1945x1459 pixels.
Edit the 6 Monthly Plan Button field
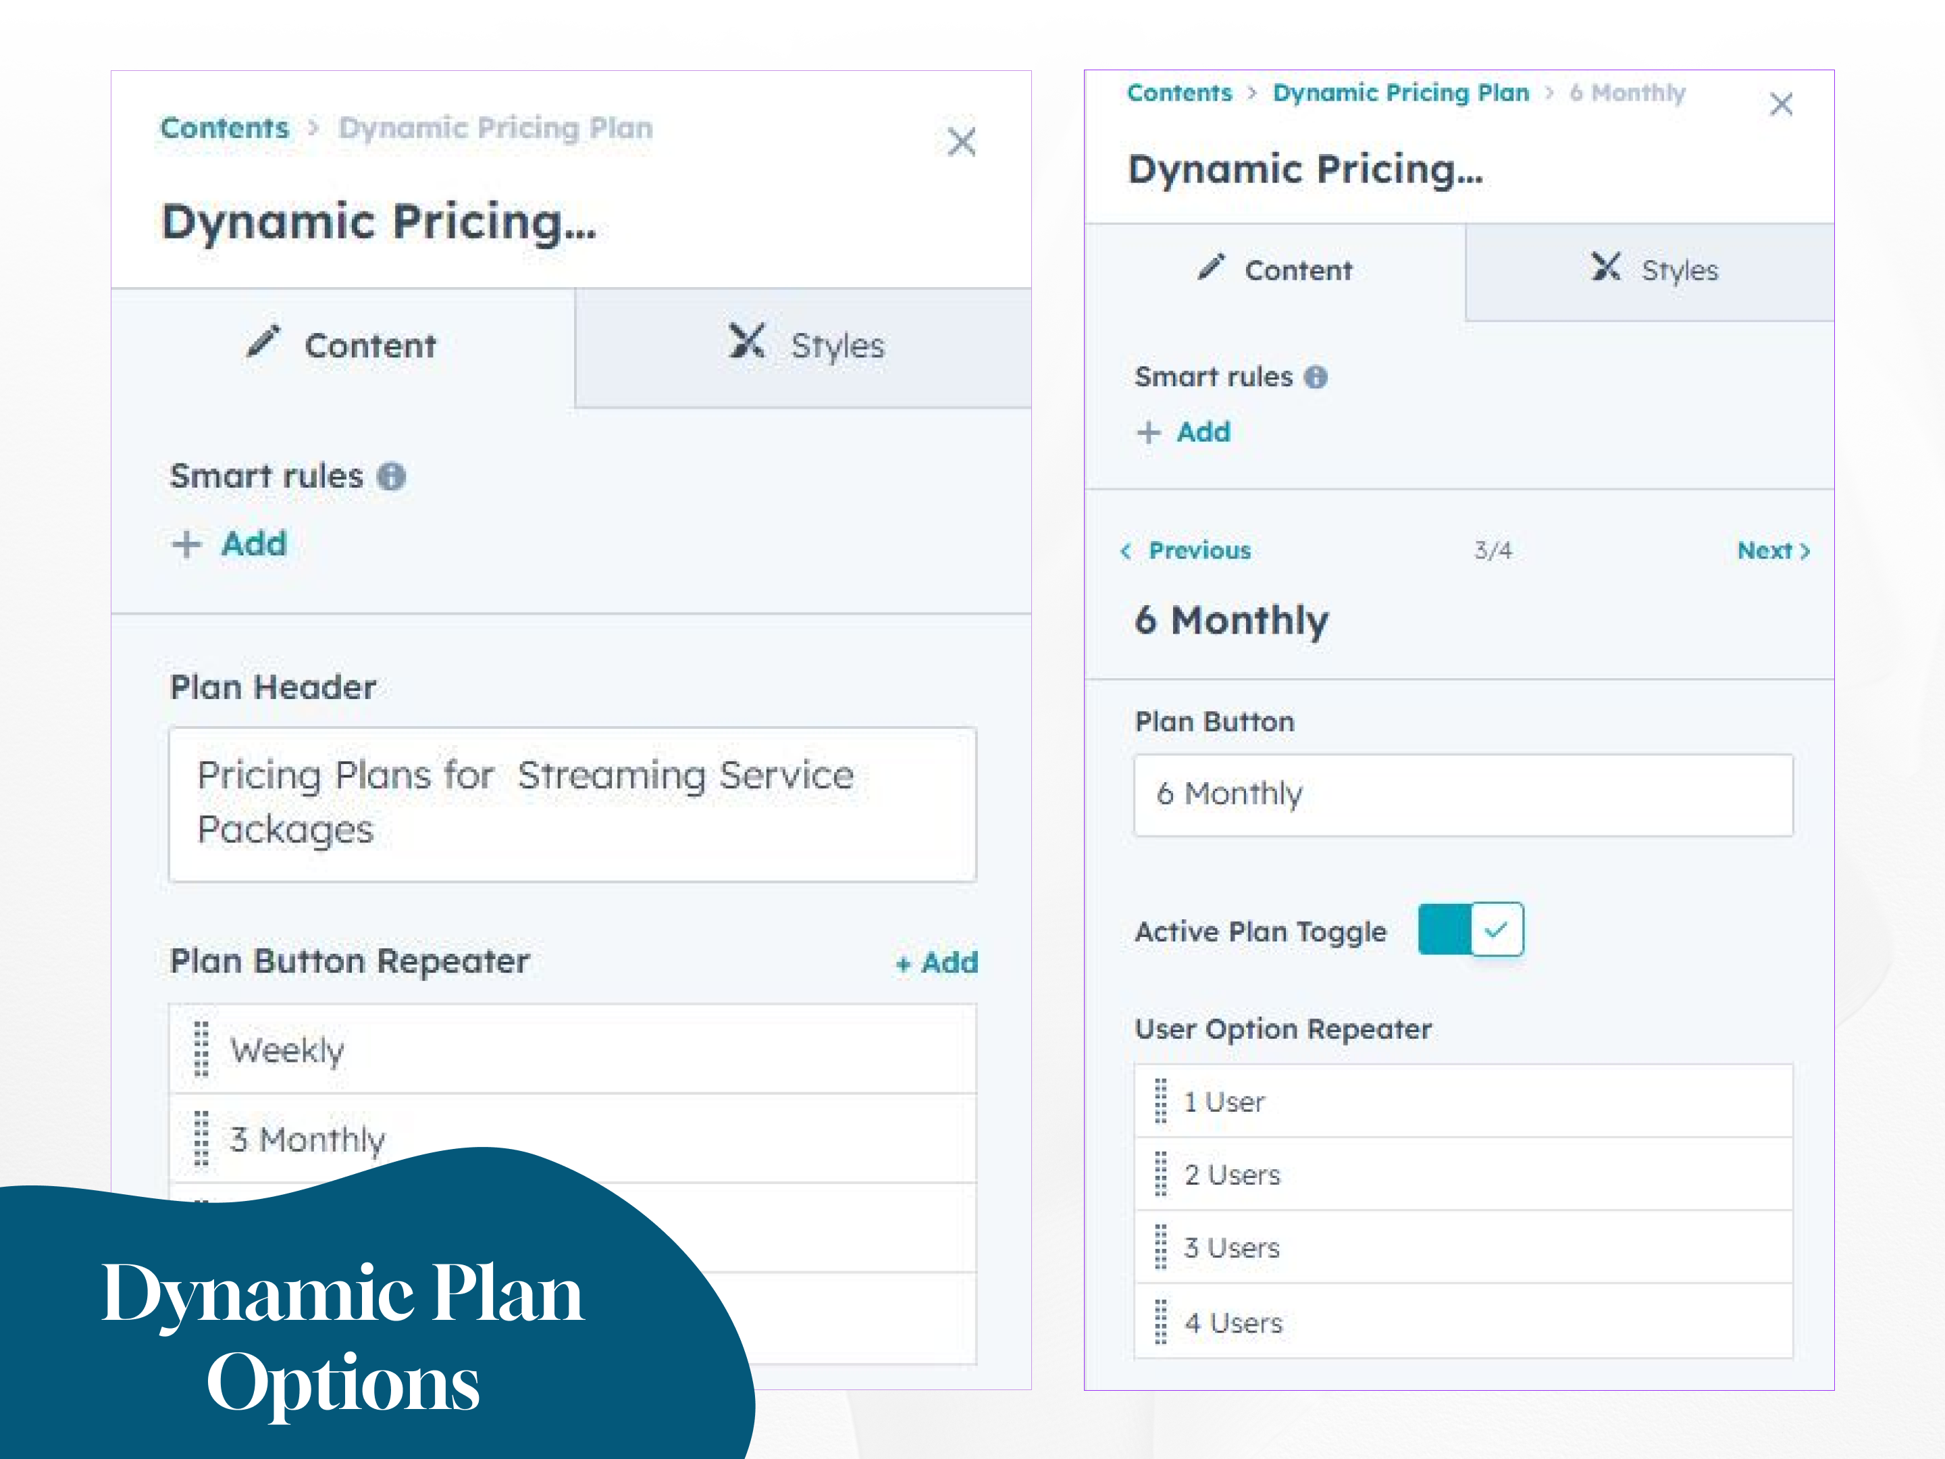(1462, 793)
